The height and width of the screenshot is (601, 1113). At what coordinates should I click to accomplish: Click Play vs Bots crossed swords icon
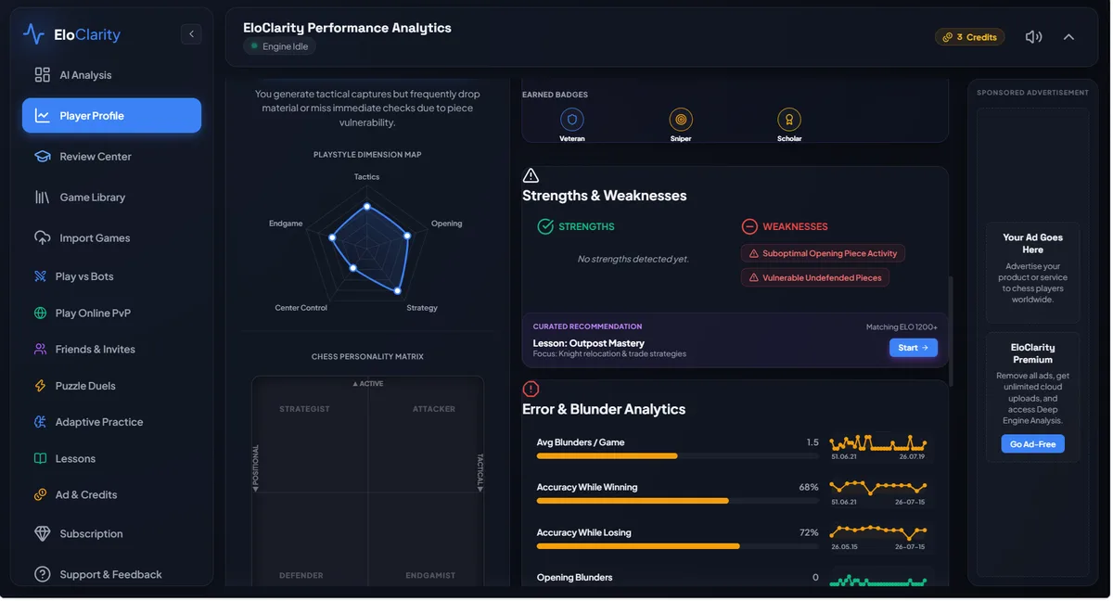tap(40, 276)
